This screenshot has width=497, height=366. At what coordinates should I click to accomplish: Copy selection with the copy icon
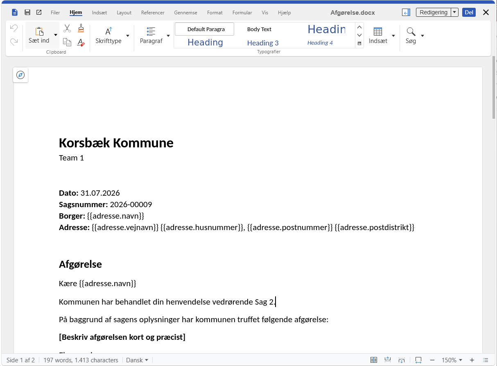tap(67, 42)
